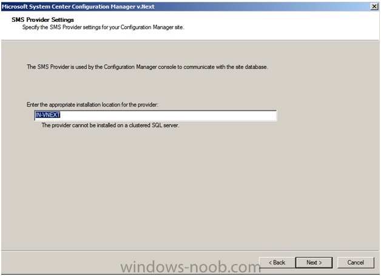Click the highlighted IN-VNEXT text
The height and width of the screenshot is (276, 381).
coord(47,115)
